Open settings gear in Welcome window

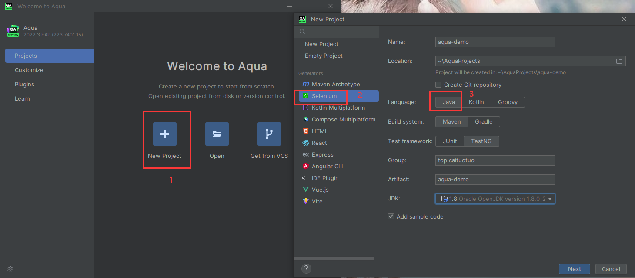click(x=10, y=269)
